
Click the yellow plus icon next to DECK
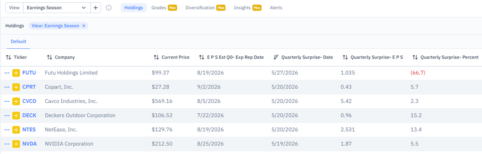pos(16,115)
